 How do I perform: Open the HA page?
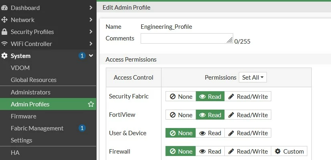(48, 153)
